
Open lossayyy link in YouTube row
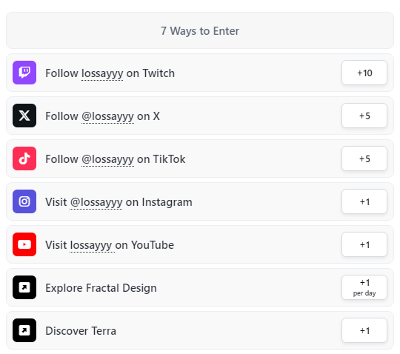point(91,245)
